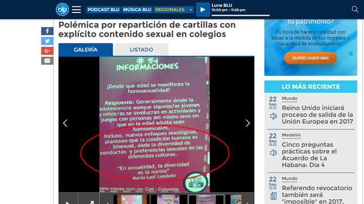Open the Medellín category link
The height and width of the screenshot is (204, 364).
291,135
